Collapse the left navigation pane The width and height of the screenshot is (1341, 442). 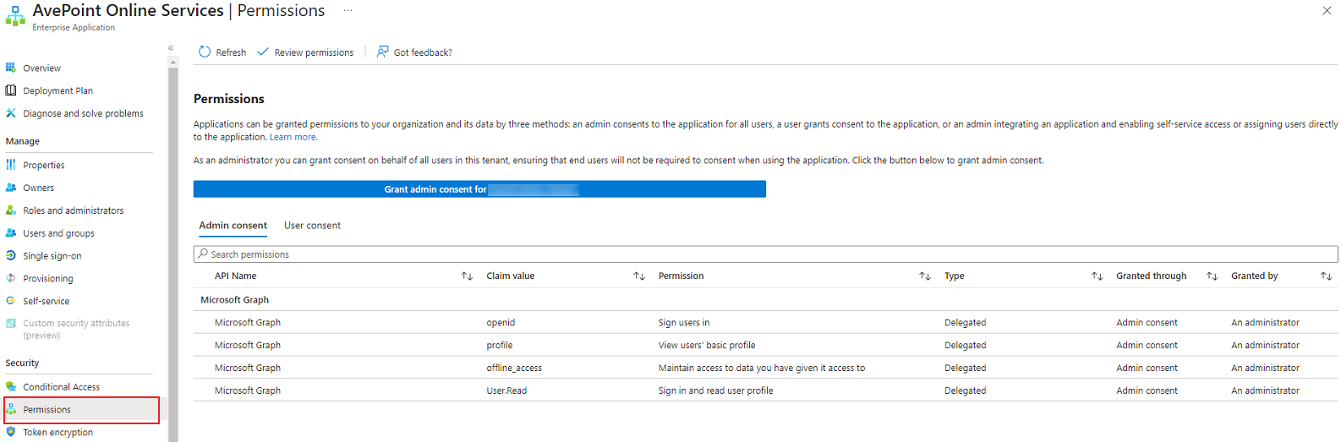coord(171,48)
